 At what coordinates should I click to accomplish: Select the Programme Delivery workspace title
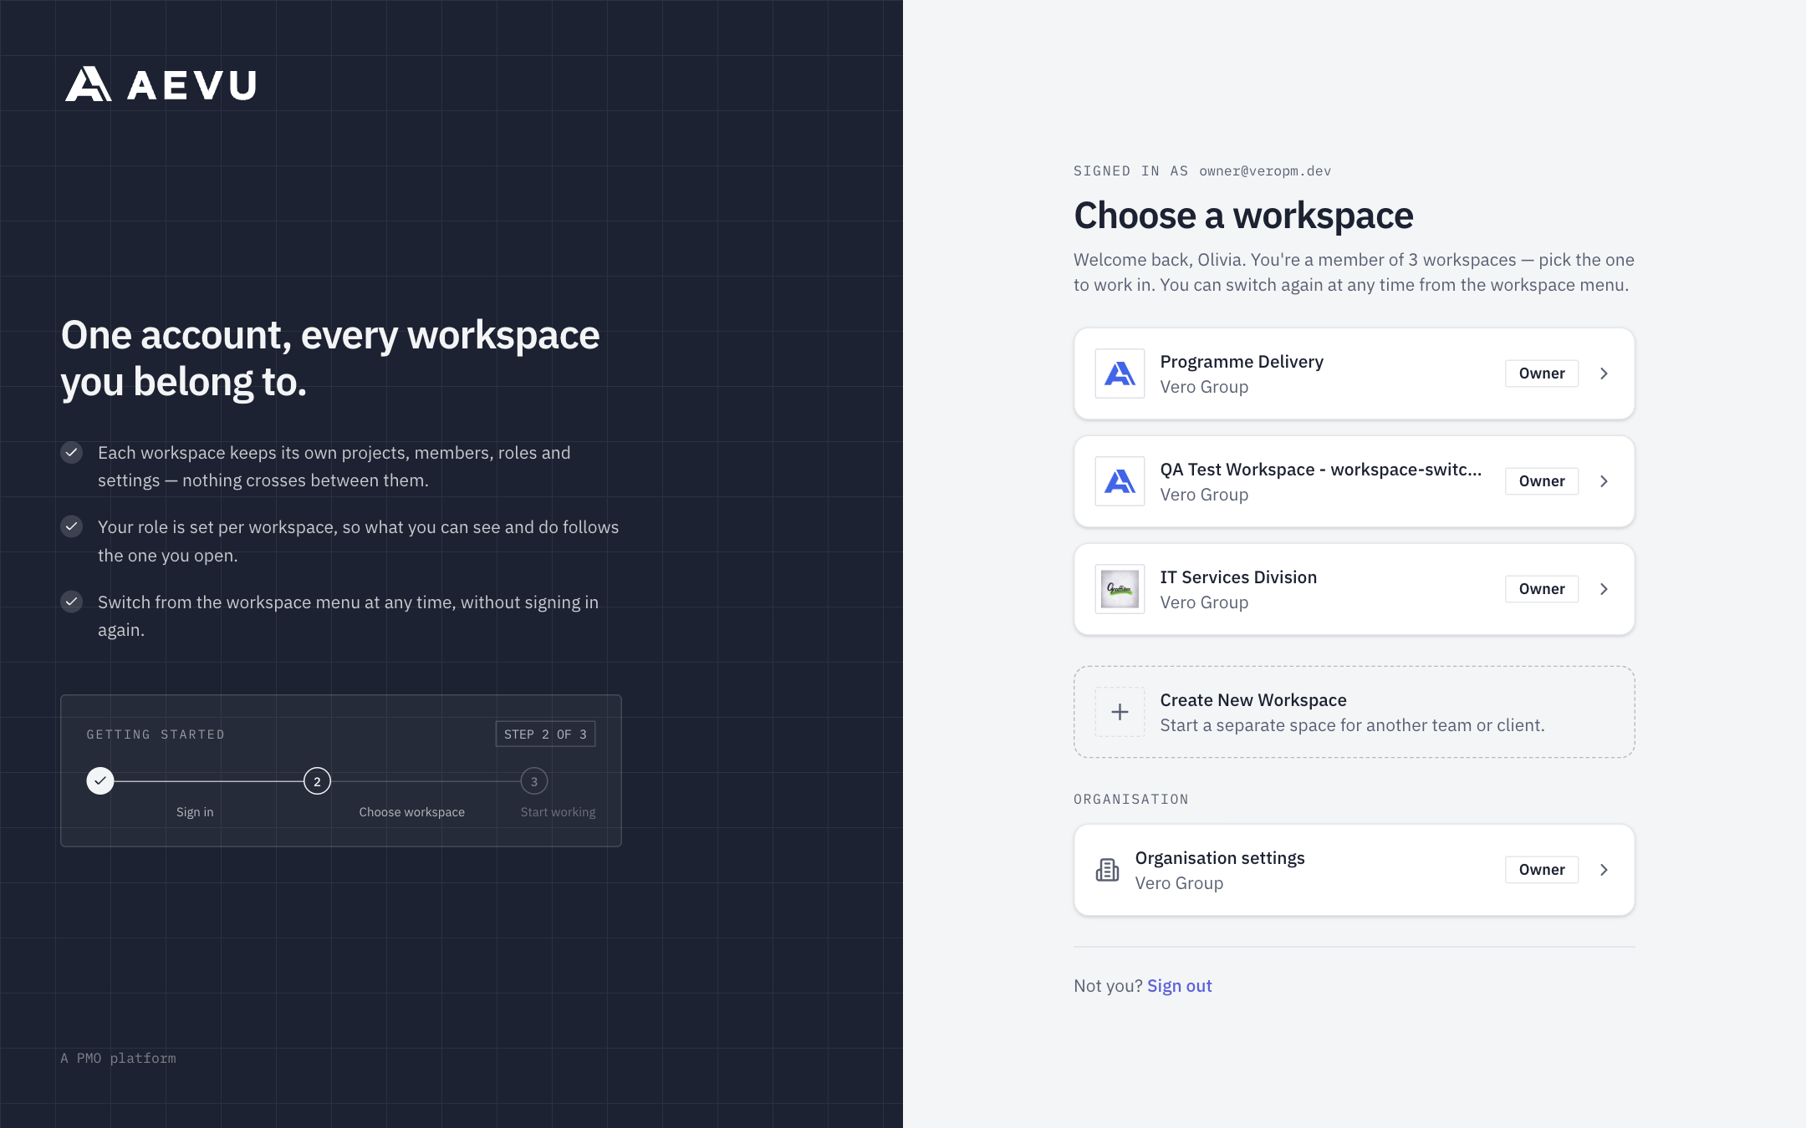(1242, 362)
